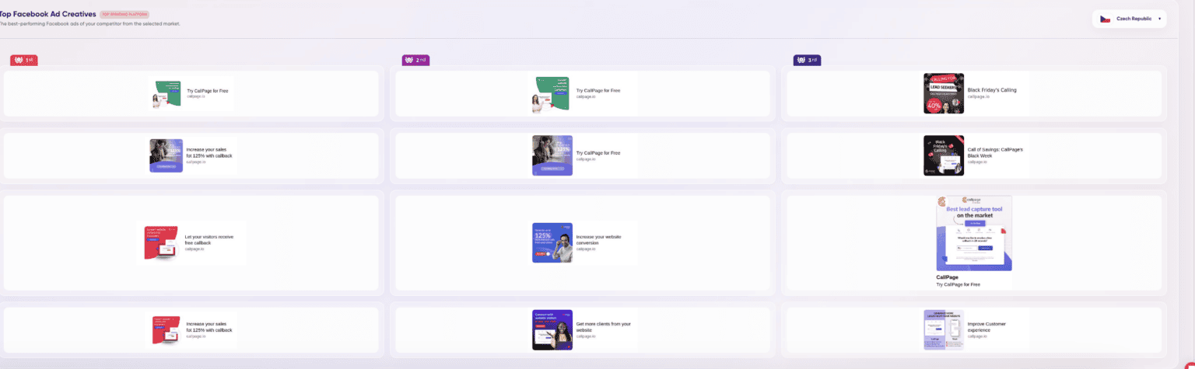This screenshot has height=369, width=1195.
Task: Click the Black Friday's Calling title
Action: [x=992, y=90]
